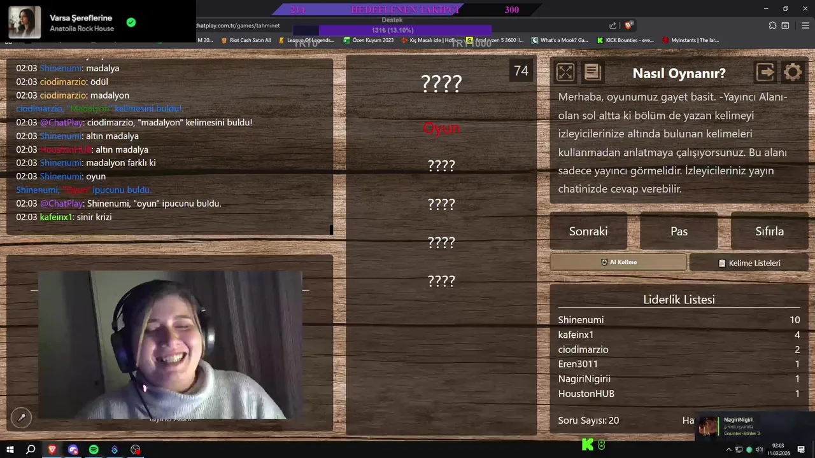The width and height of the screenshot is (815, 458).
Task: Click the Soru Sayısı: 20 label
Action: (x=588, y=420)
